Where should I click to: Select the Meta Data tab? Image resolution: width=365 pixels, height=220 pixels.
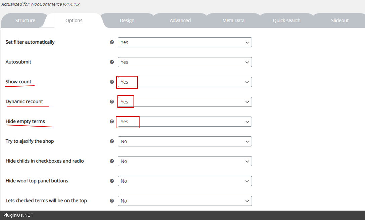(x=233, y=20)
